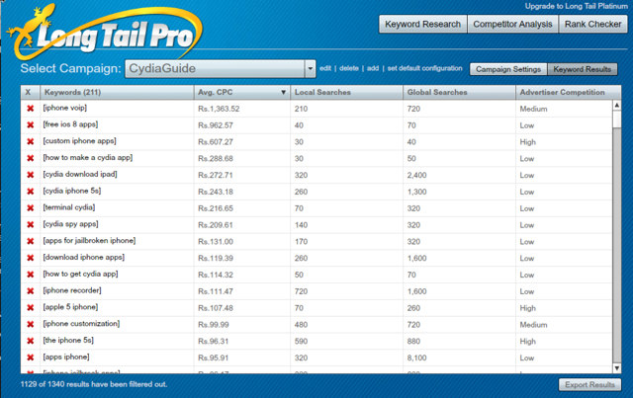Select the Rs.962.57 CPC value
633x398 pixels.
coord(216,125)
